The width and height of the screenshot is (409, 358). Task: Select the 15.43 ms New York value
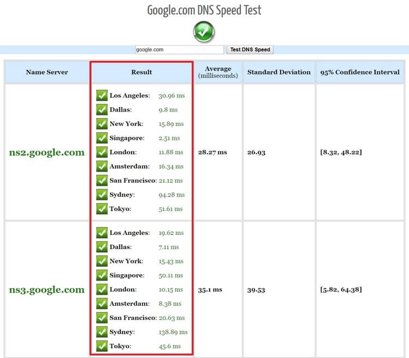[x=171, y=261]
